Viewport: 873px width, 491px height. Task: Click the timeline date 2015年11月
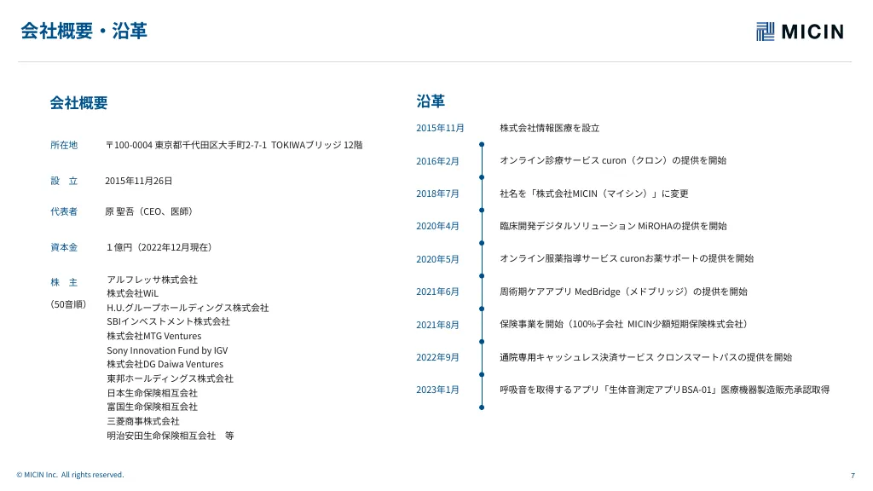pos(440,128)
